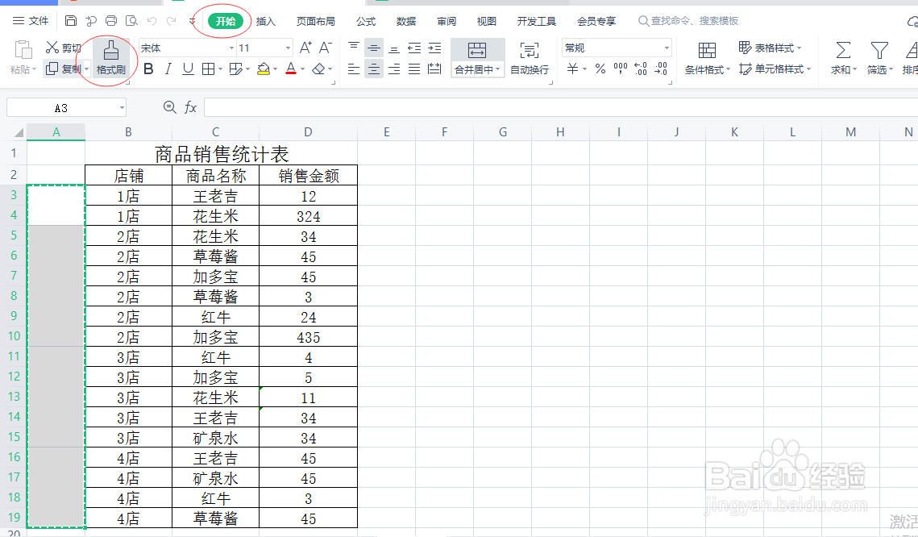Image resolution: width=918 pixels, height=537 pixels.
Task: Toggle Wrap Text (自动换行)
Action: click(x=530, y=58)
